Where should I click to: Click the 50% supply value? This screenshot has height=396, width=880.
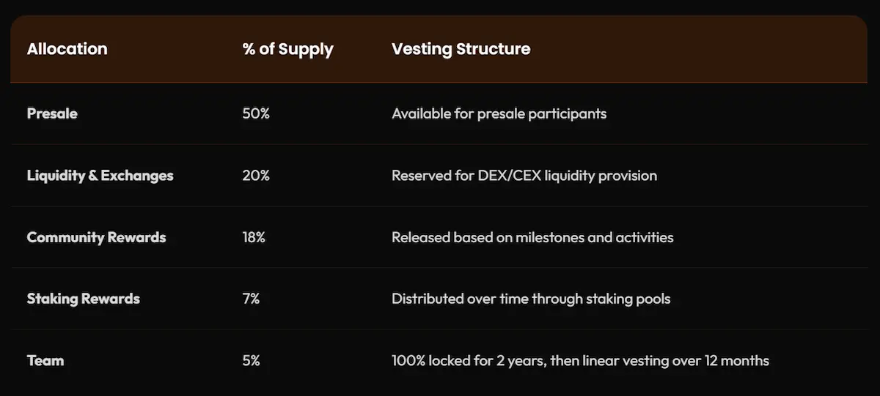(255, 113)
